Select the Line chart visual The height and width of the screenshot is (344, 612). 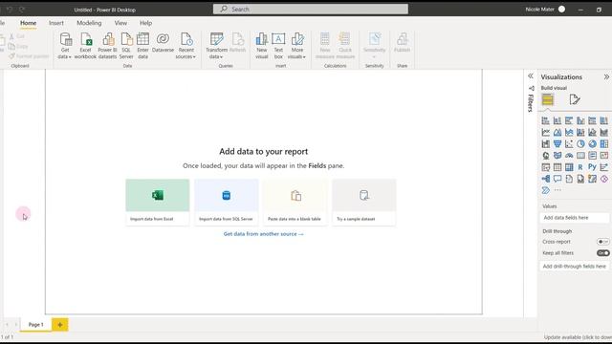point(546,132)
